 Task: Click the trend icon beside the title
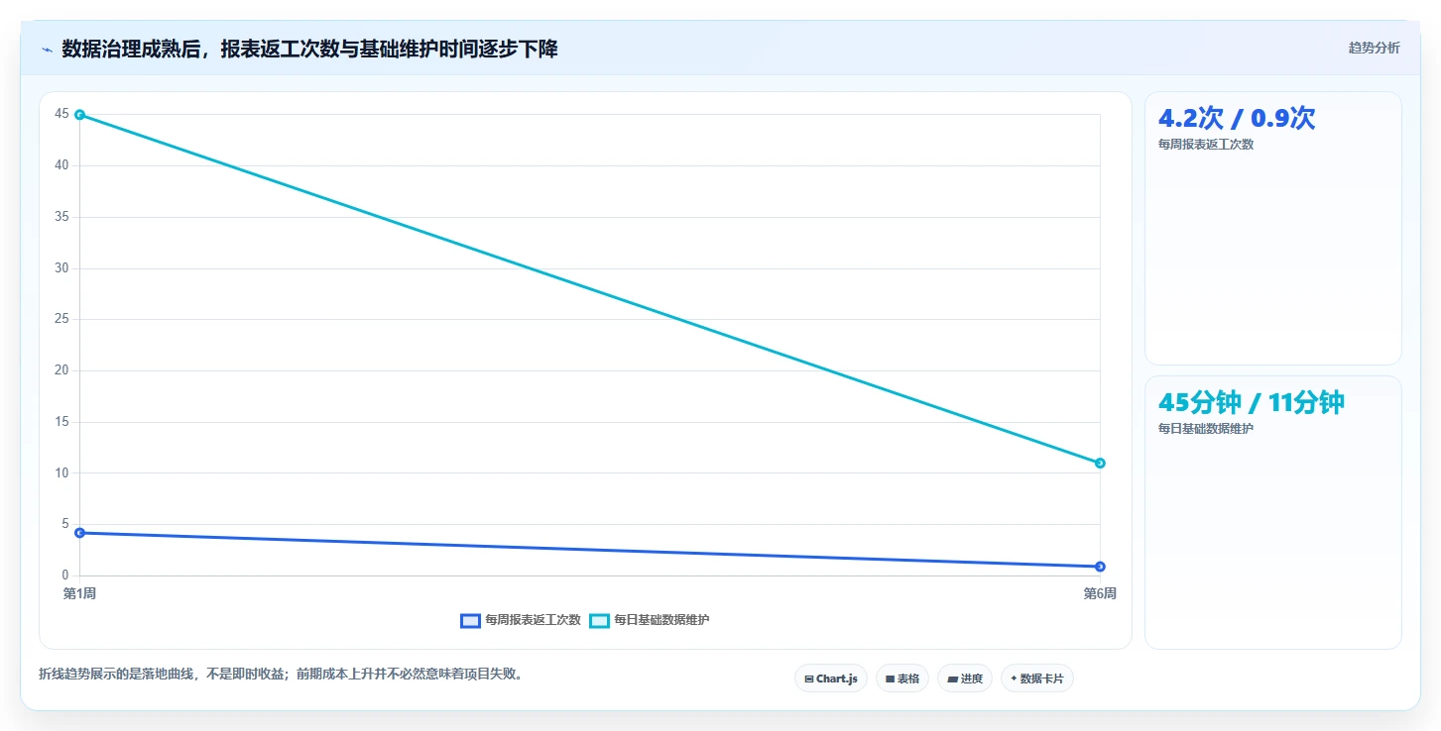click(x=47, y=49)
